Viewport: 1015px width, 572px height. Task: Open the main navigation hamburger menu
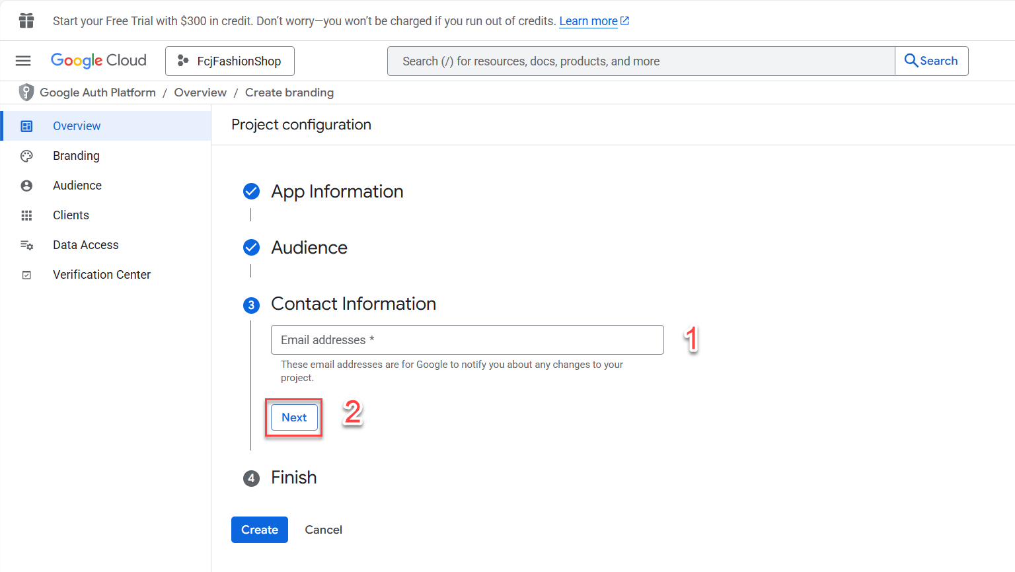pos(23,61)
